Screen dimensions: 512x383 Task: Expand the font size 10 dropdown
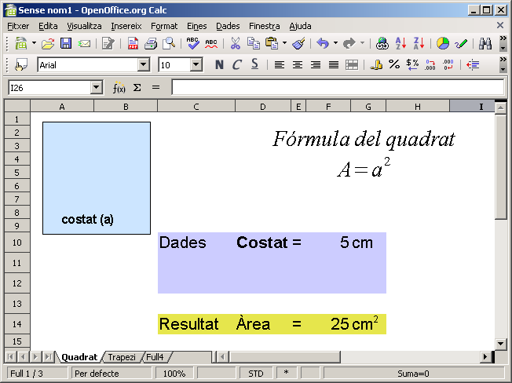click(x=196, y=65)
